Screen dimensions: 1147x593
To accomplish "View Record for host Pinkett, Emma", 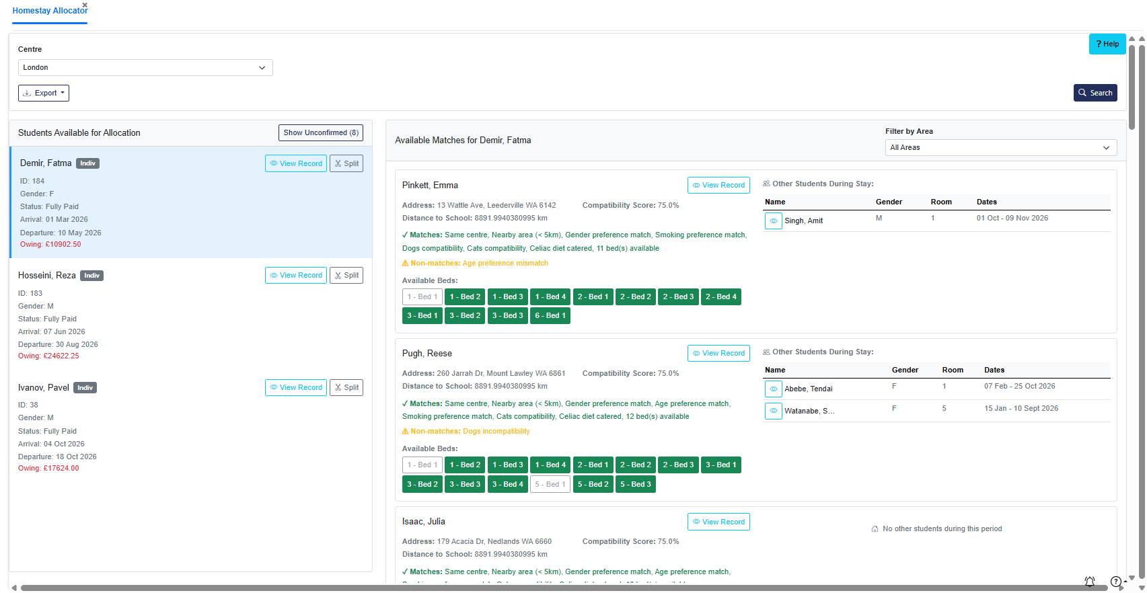I will click(x=718, y=185).
